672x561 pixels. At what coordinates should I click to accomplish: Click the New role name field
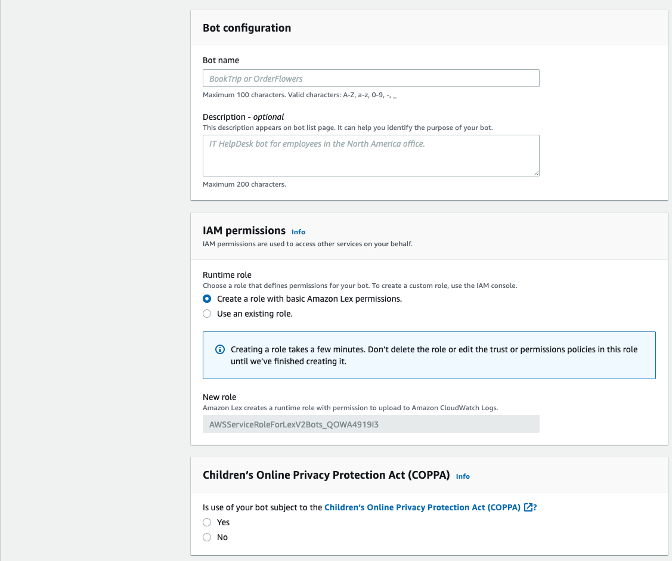(371, 424)
